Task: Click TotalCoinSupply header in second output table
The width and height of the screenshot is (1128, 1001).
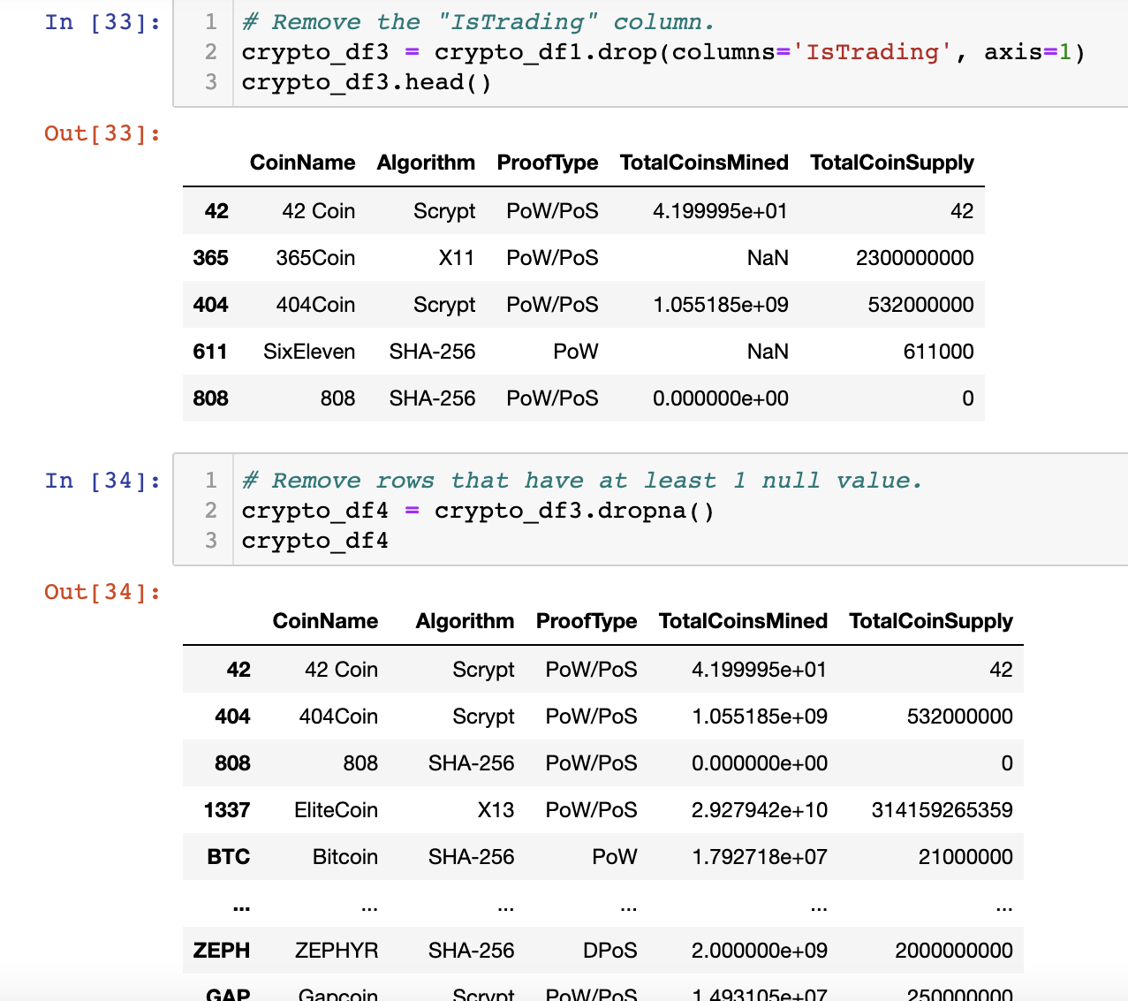Action: 931,621
